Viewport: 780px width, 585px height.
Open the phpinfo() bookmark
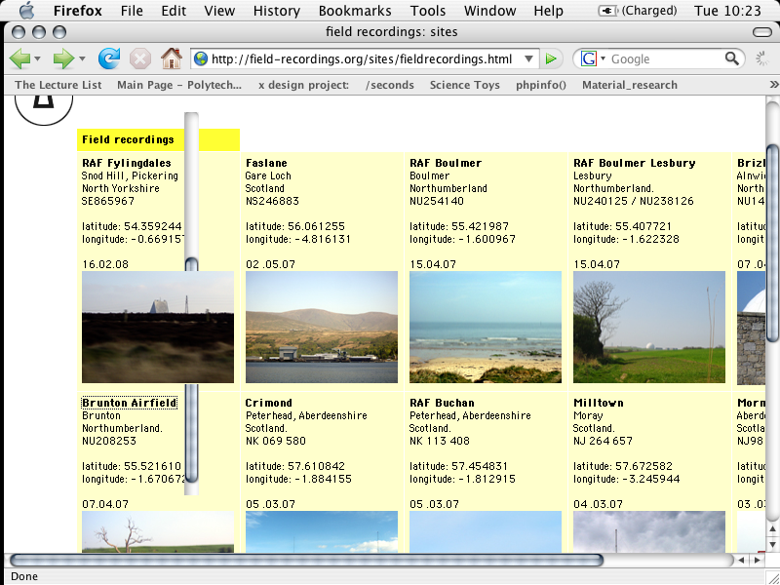click(x=541, y=85)
